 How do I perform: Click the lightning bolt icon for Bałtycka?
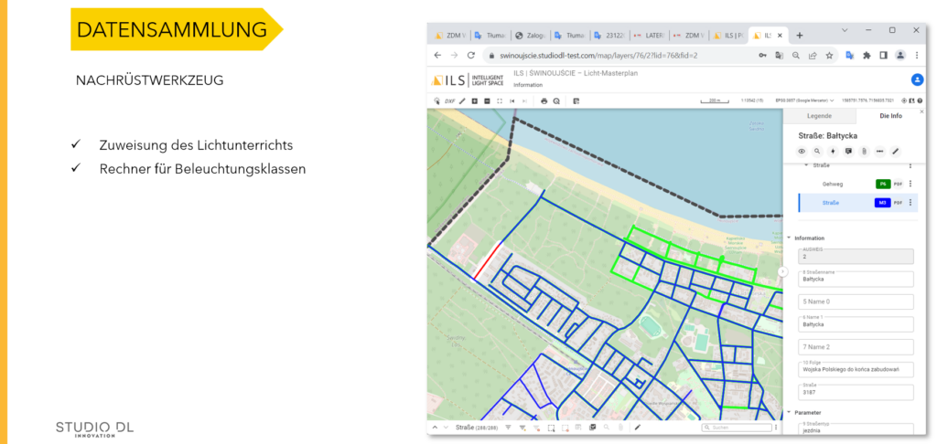[x=833, y=151]
